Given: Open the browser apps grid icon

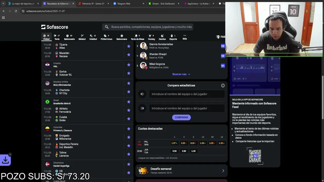Looking at the screenshot, I should (x=3, y=18).
